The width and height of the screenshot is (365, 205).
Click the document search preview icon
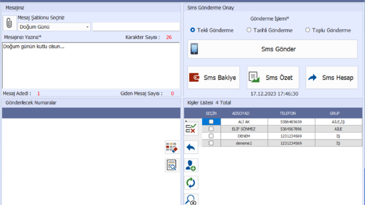click(172, 165)
